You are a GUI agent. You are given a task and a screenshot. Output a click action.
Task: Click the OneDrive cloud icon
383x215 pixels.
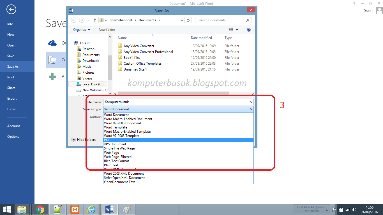[52, 43]
